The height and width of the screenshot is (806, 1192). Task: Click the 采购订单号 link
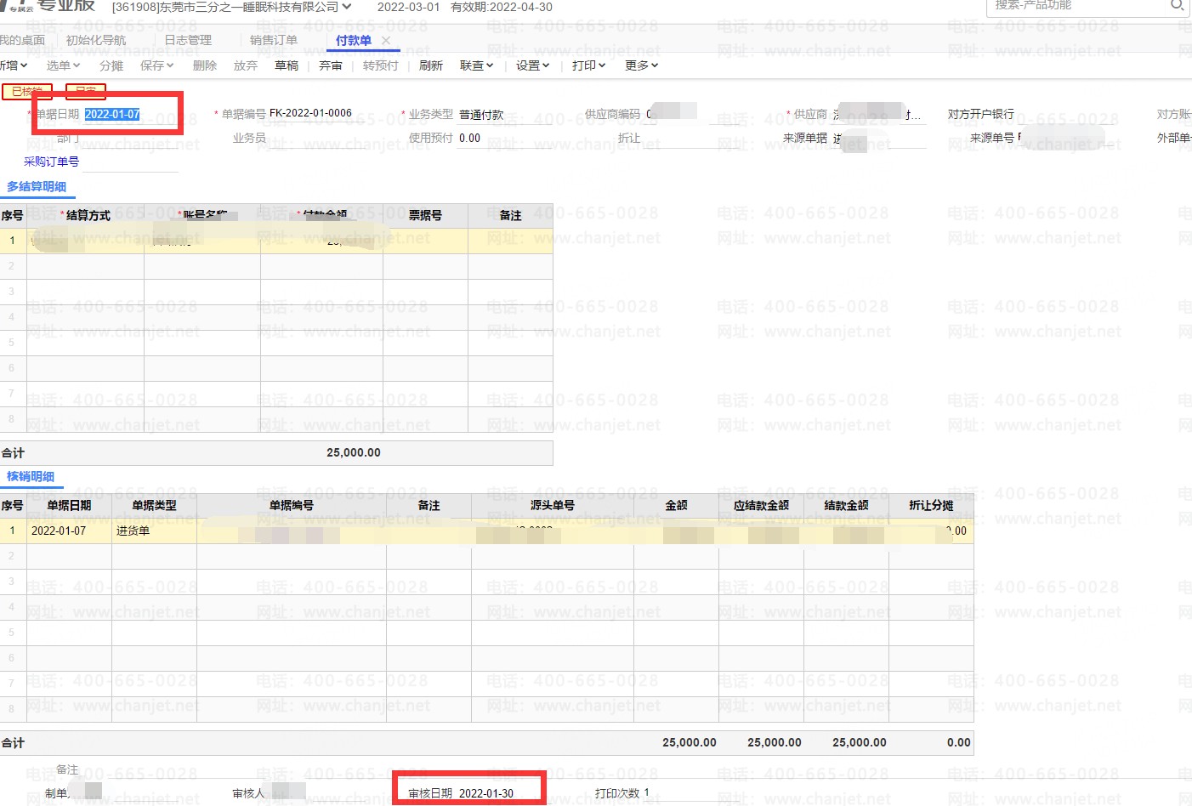(x=52, y=162)
